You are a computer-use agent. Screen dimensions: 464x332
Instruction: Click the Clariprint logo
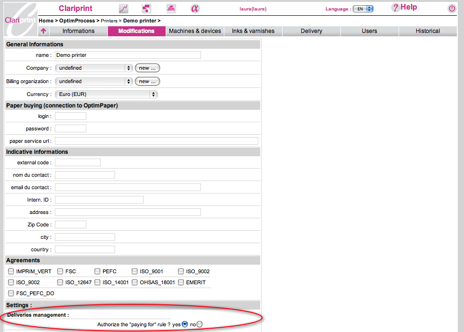coord(21,19)
